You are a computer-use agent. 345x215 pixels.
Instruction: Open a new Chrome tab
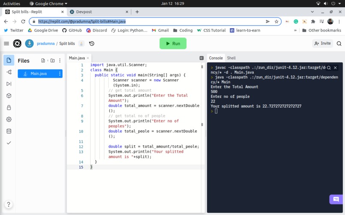coord(137,12)
